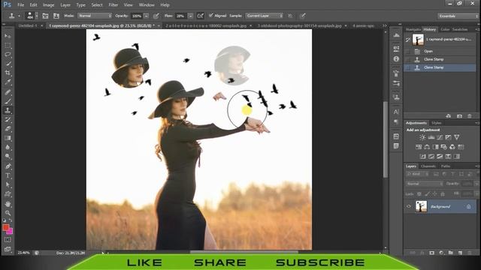The image size is (481, 270).
Task: Toggle the Clone Source panel button
Action: point(56,16)
